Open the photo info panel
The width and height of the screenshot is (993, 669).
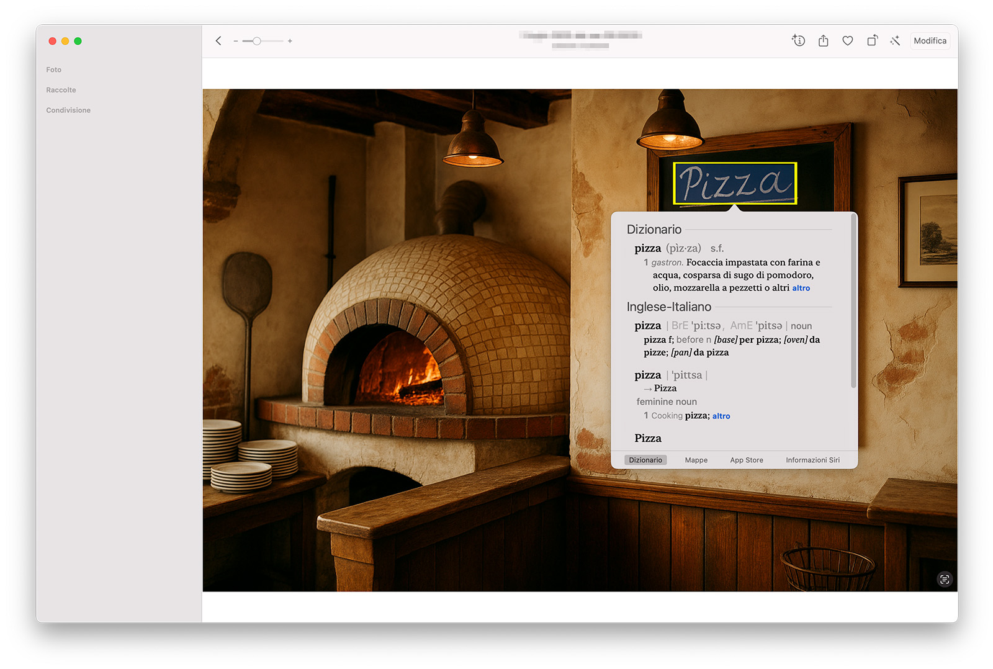coord(798,41)
